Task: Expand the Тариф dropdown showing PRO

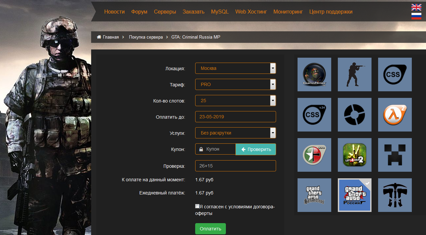Action: (235, 84)
